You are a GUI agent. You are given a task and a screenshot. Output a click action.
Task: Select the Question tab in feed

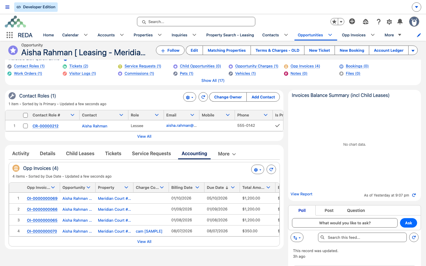(x=356, y=210)
